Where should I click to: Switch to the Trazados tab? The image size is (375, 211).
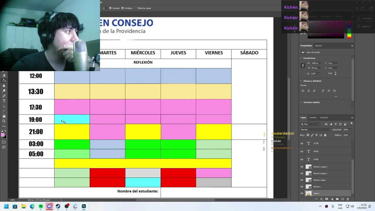(x=324, y=118)
